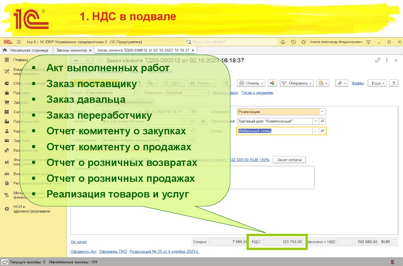Select Заказ клиента ТД00-000012 tab

[x=143, y=50]
